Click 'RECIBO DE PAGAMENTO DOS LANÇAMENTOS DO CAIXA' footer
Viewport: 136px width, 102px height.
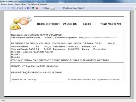coord(94,80)
